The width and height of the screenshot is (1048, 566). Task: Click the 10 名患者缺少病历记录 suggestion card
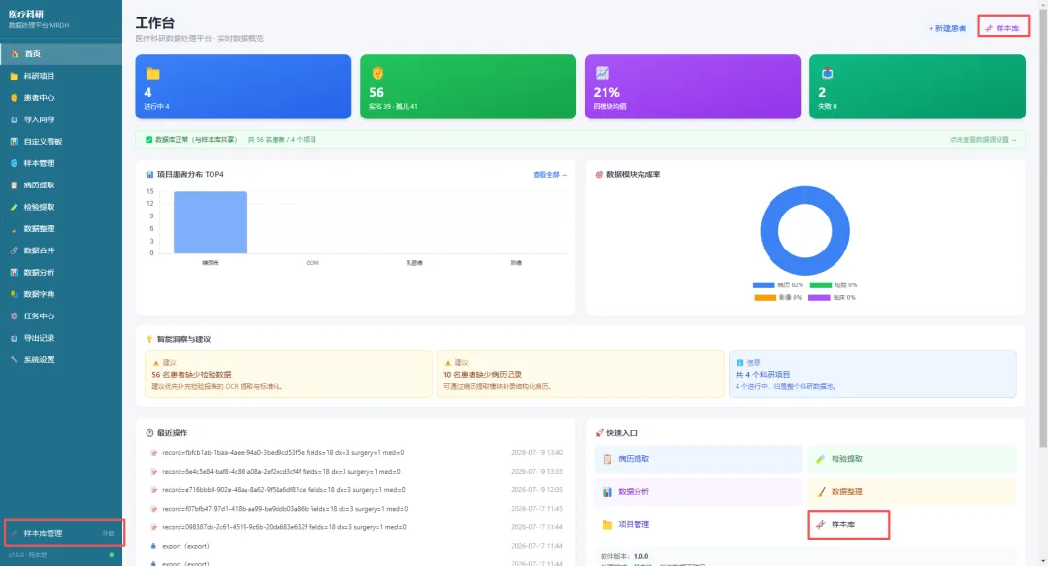(580, 375)
